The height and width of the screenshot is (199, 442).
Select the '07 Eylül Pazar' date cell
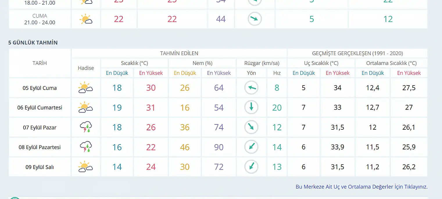[x=40, y=127]
